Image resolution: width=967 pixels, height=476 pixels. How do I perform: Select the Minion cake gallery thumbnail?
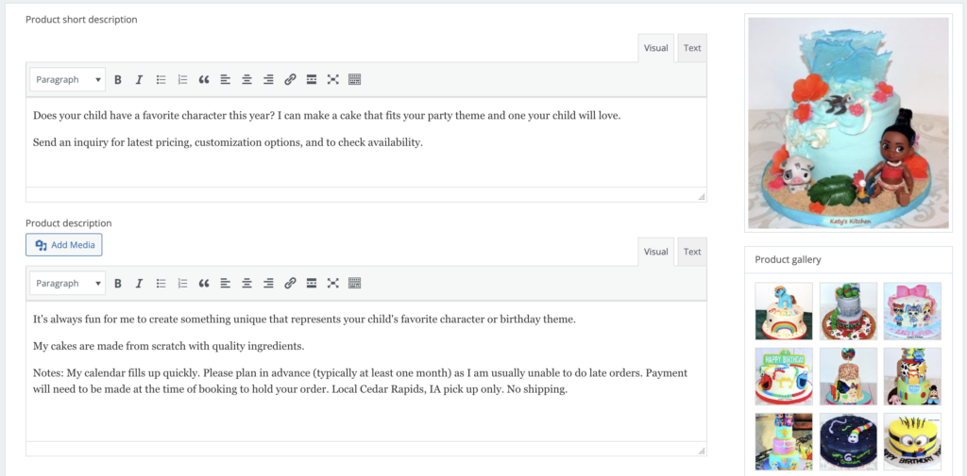click(912, 441)
